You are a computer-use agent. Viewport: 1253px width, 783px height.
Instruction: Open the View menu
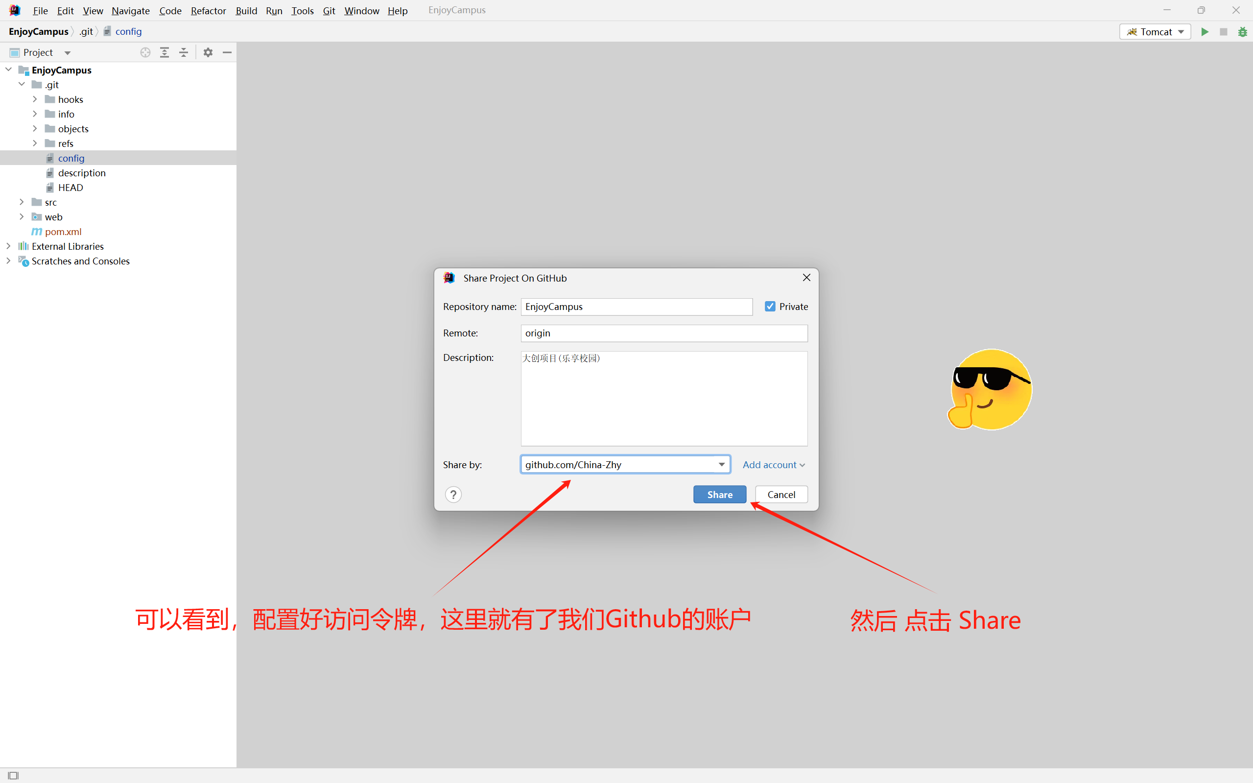[93, 10]
